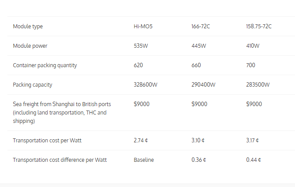Select the 410W module power value
The height and width of the screenshot is (187, 295).
click(253, 46)
